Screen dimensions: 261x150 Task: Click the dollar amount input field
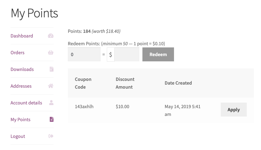127,55
